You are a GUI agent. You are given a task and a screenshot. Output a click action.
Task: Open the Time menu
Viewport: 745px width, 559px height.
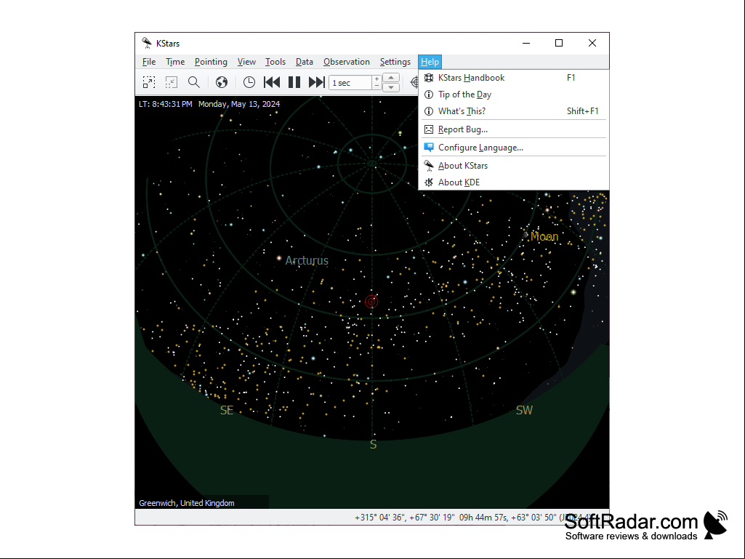tap(175, 62)
